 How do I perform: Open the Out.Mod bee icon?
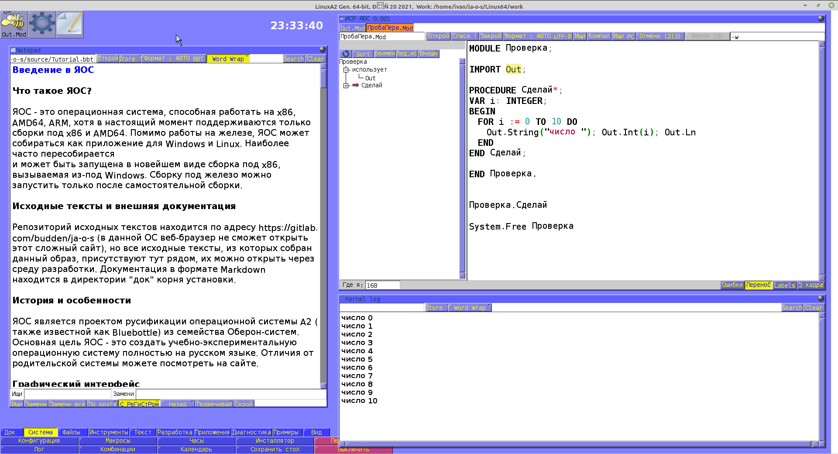(14, 24)
